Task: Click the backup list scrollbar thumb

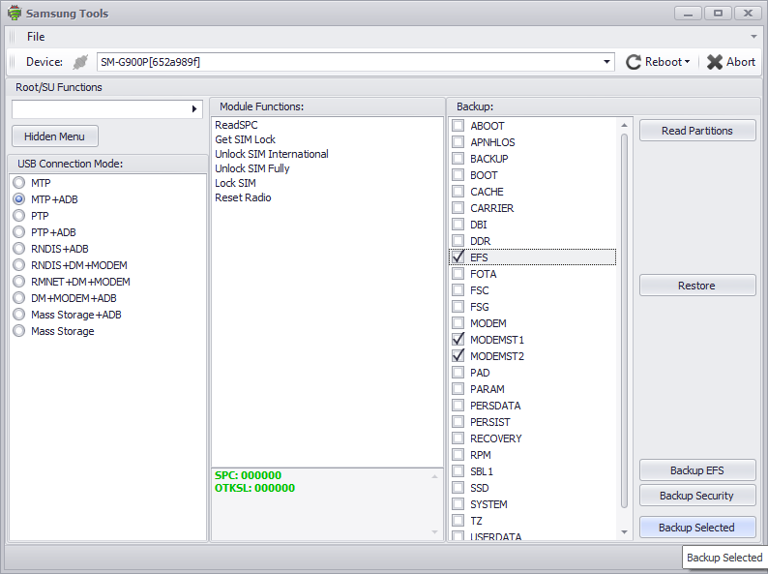Action: [624, 321]
